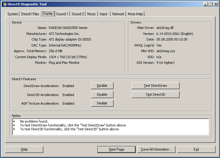Open the DirectX Files tab
This screenshot has height=158, width=220.
30,14
